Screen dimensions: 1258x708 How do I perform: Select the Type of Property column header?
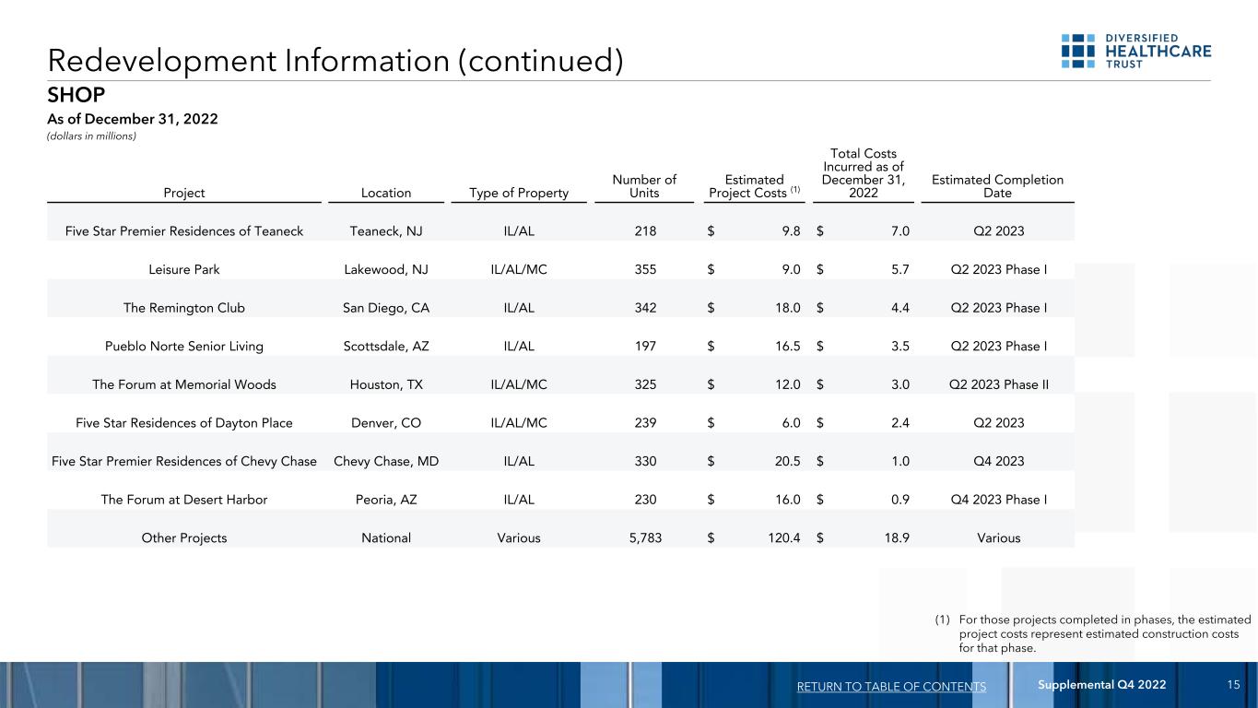[x=519, y=194]
